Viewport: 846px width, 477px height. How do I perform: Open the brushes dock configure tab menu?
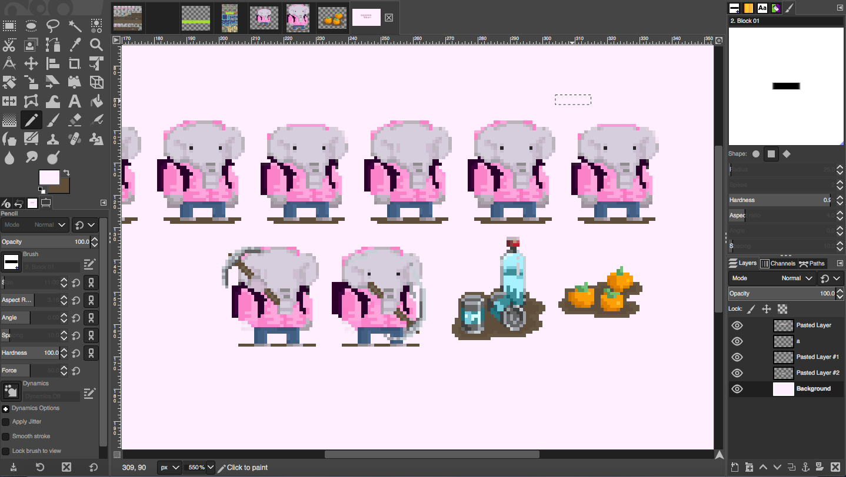click(840, 8)
